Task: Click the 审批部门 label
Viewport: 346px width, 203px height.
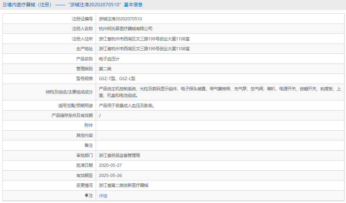Action: coord(84,155)
